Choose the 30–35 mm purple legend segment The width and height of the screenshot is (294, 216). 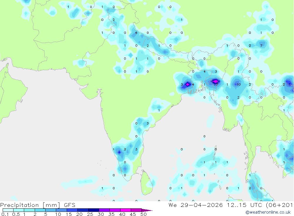[x=104, y=210]
